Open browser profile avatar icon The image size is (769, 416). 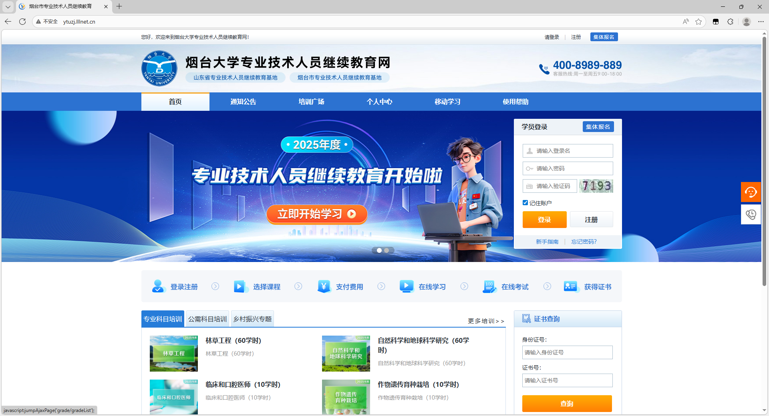746,22
